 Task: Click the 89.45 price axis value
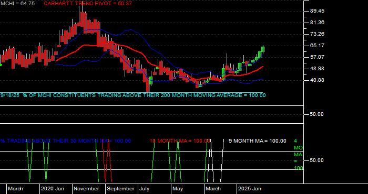[x=317, y=11]
